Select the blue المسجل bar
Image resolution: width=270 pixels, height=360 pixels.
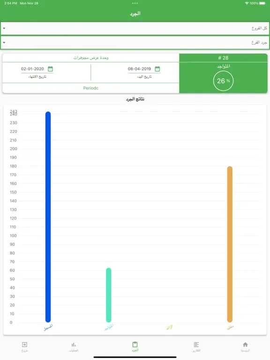pyautogui.click(x=48, y=217)
